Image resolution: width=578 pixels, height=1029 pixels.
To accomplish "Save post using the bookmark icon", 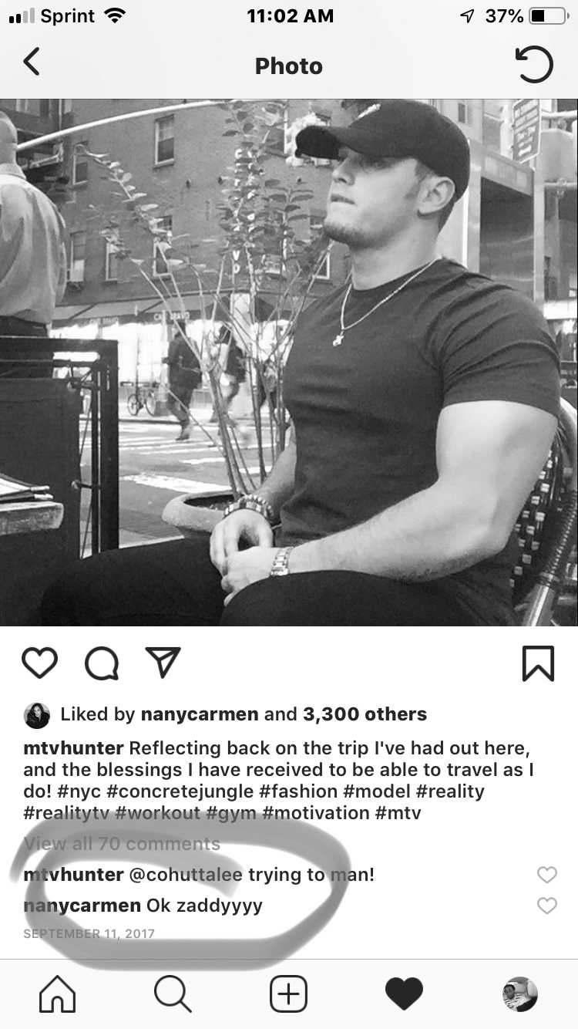I will 538,663.
